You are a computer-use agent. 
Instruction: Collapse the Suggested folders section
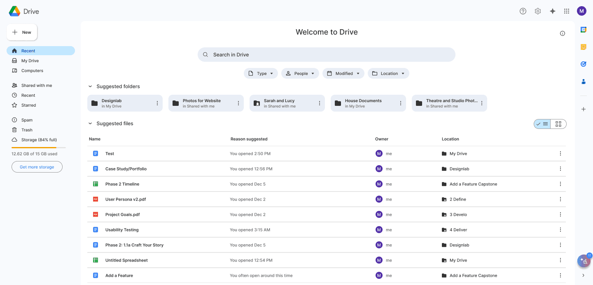[x=90, y=86]
